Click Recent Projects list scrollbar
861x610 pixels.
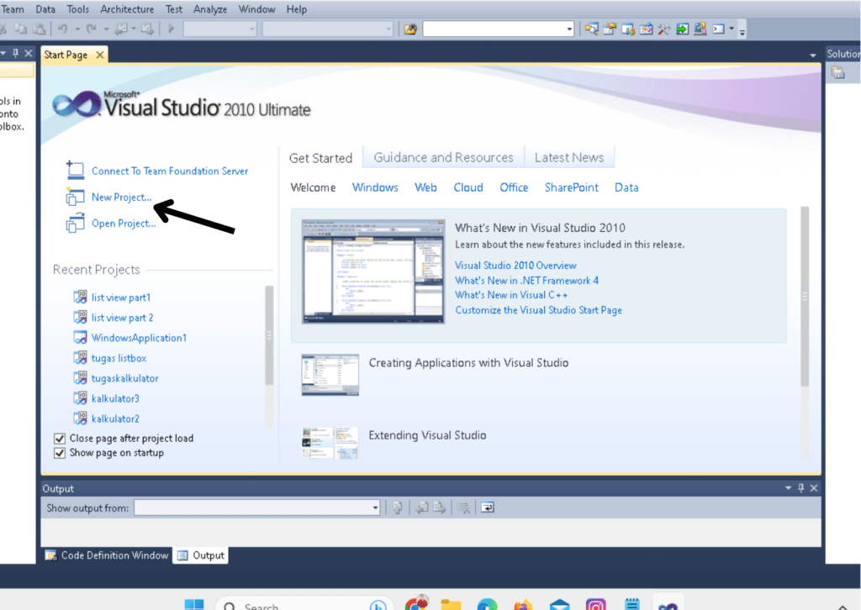pyautogui.click(x=269, y=336)
